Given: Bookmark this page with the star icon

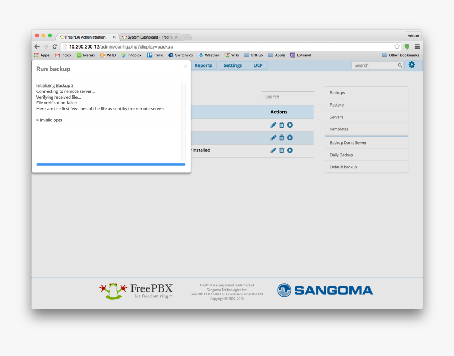Looking at the screenshot, I should (x=397, y=46).
